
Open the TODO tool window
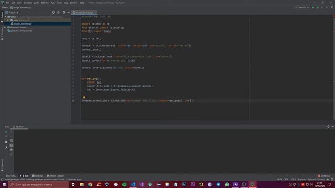pyautogui.click(x=11, y=176)
